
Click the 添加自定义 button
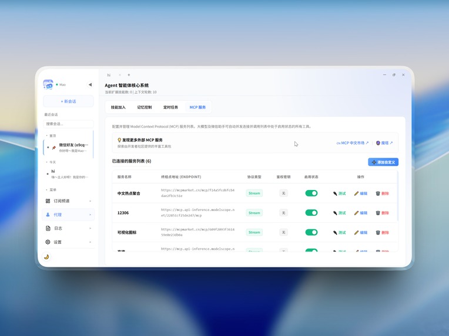pos(383,162)
